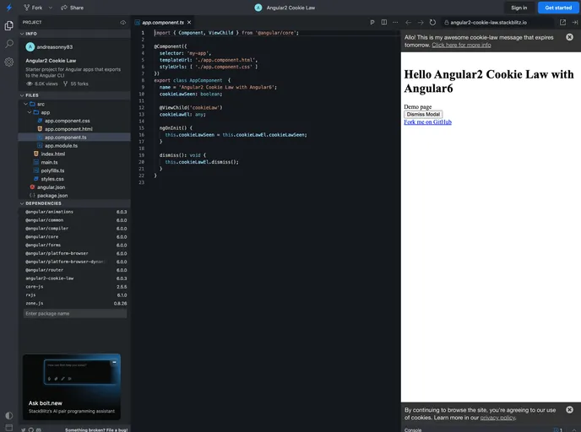Select the app.component.ts editor tab

[163, 23]
